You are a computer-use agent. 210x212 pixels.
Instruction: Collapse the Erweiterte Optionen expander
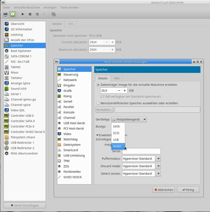(x=97, y=135)
